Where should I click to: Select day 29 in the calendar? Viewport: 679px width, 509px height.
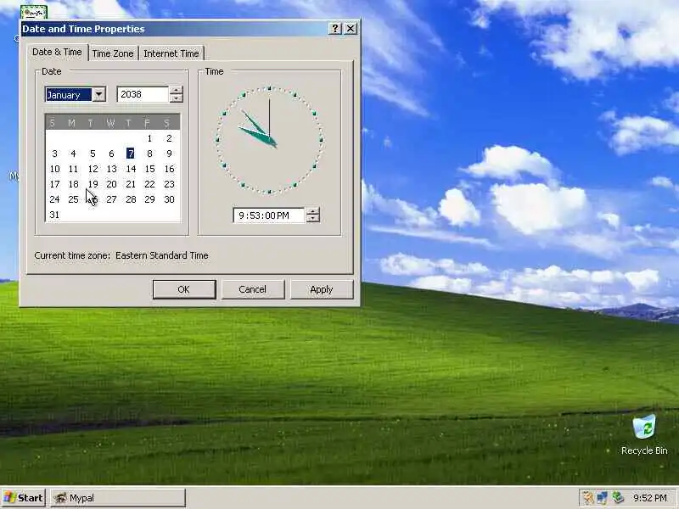[150, 199]
